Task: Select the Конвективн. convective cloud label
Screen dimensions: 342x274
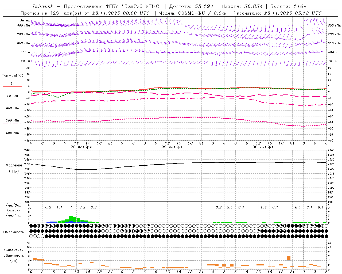Action: coord(14,250)
